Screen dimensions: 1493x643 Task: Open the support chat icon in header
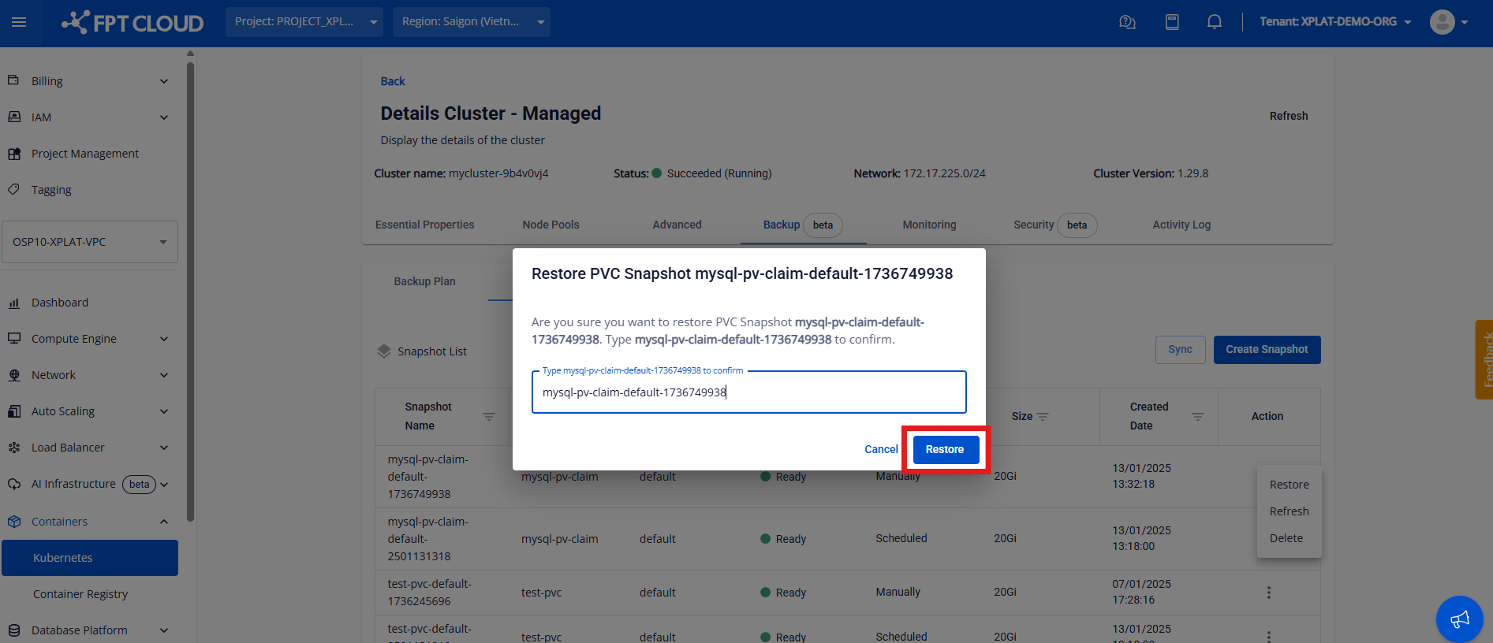(1127, 22)
